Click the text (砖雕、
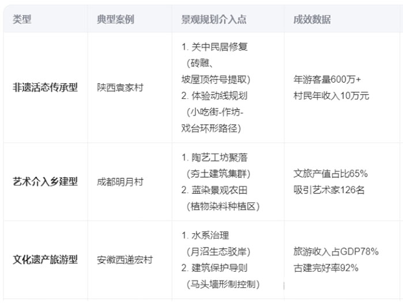This screenshot has width=403, height=303. 200,63
